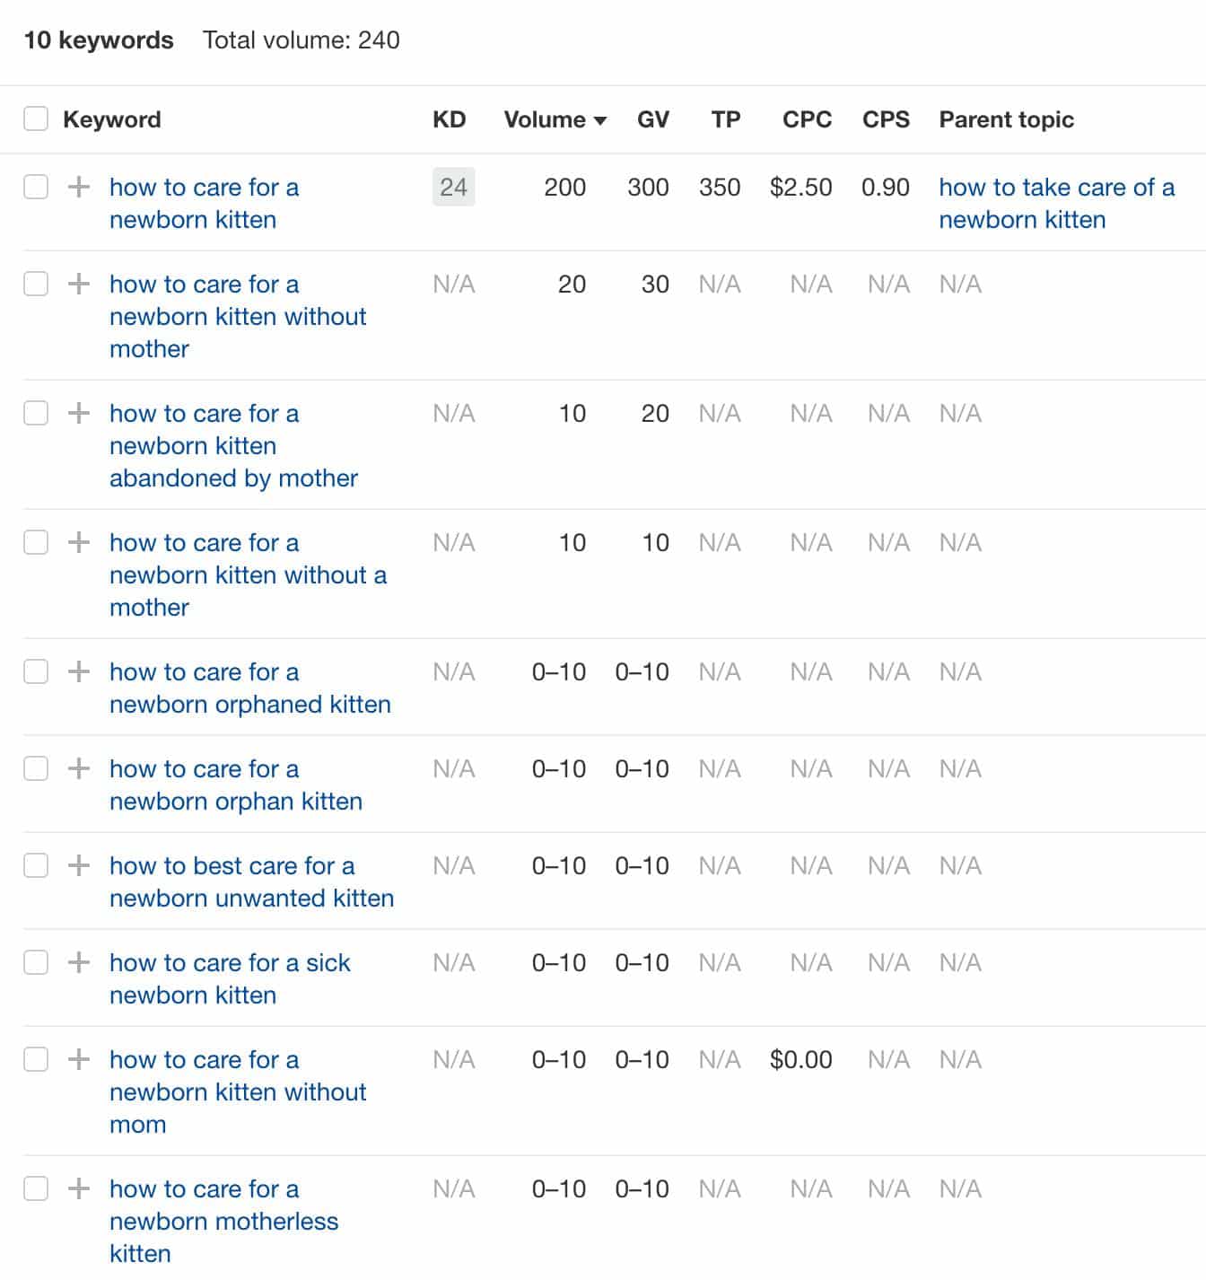Click plus icon for 'newborn kitten without mother' keyword
Viewport: 1206px width, 1280px height.
tap(79, 284)
